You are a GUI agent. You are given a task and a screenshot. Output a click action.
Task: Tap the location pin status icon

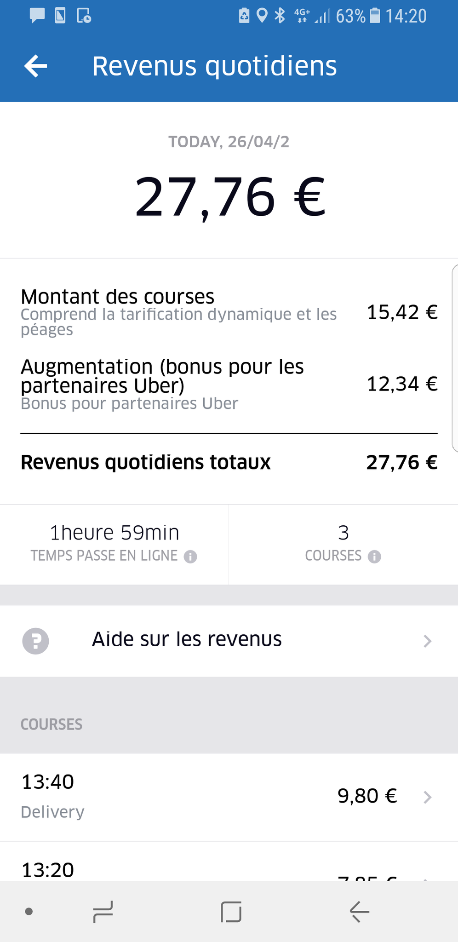pyautogui.click(x=262, y=16)
